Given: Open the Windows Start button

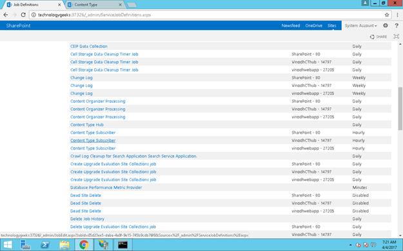Looking at the screenshot, I should (x=8, y=245).
